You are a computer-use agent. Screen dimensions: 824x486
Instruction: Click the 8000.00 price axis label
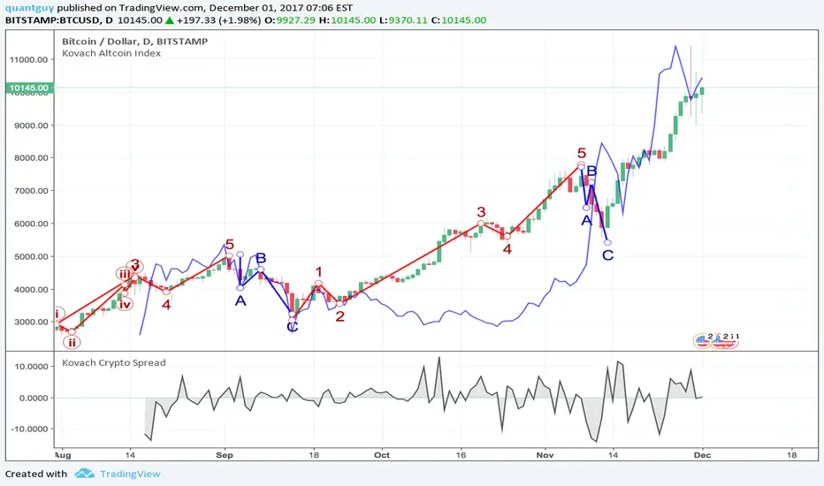[x=31, y=157]
